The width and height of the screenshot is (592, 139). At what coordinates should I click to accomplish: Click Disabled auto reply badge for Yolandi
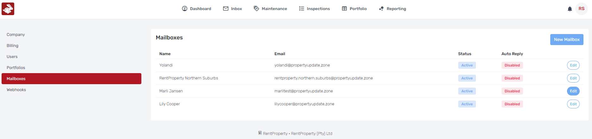(x=512, y=65)
